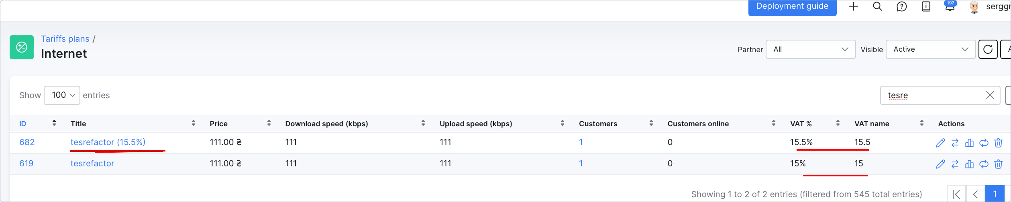The height and width of the screenshot is (202, 1011).
Task: Refresh the table with reload button
Action: point(988,49)
